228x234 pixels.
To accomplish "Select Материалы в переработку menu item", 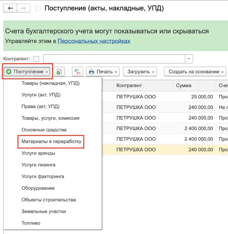I will click(x=51, y=141).
